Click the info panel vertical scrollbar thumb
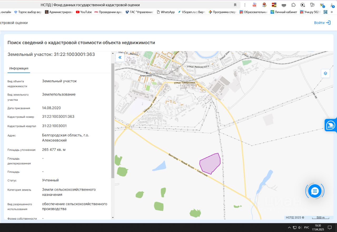This screenshot has width=337, height=232. (113, 120)
